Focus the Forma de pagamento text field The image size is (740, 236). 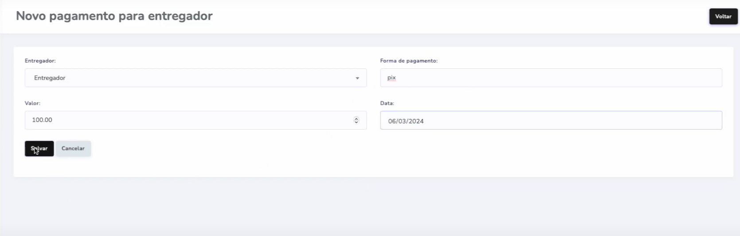coord(551,78)
